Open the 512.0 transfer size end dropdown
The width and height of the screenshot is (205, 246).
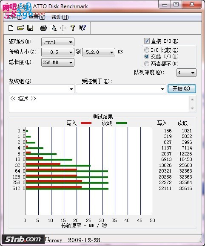click(x=99, y=52)
